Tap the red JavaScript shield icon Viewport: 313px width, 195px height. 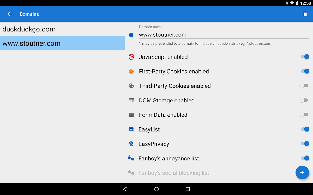[131, 57]
